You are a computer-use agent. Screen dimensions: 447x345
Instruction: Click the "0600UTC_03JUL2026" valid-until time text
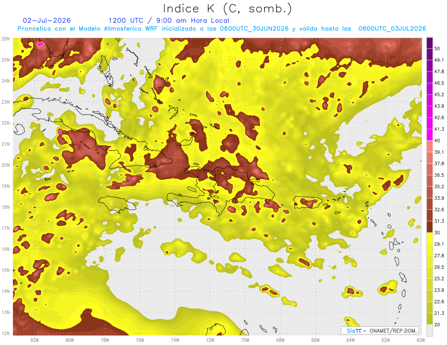point(392,29)
